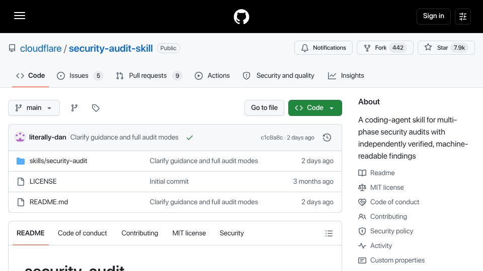Click the shield icon beside Security policy
483x271 pixels.
(362, 231)
